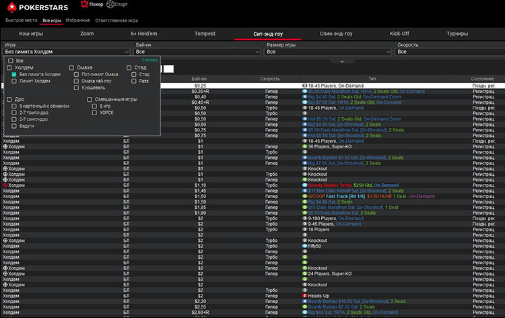505x318 pixels.
Task: Tick the 8 игр checkbox
Action: (x=94, y=106)
